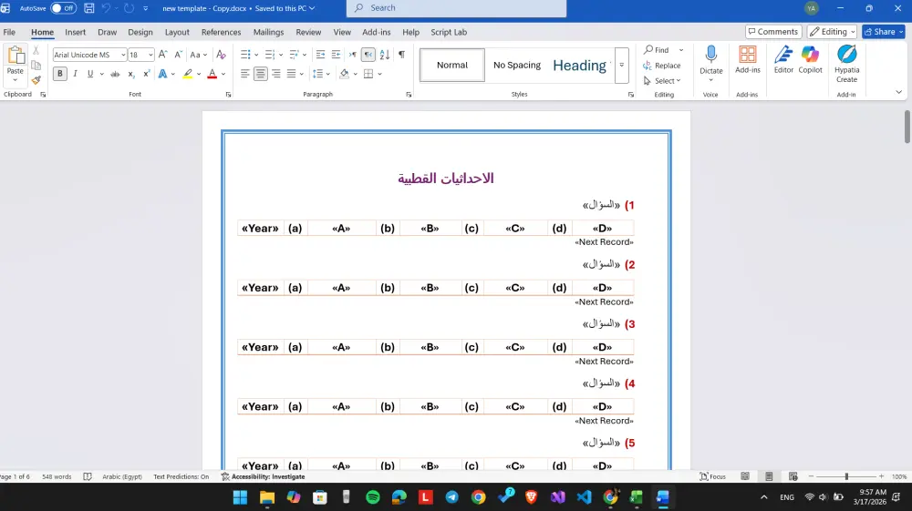Open the File menu
Viewport: 912px width, 511px height.
[x=9, y=32]
